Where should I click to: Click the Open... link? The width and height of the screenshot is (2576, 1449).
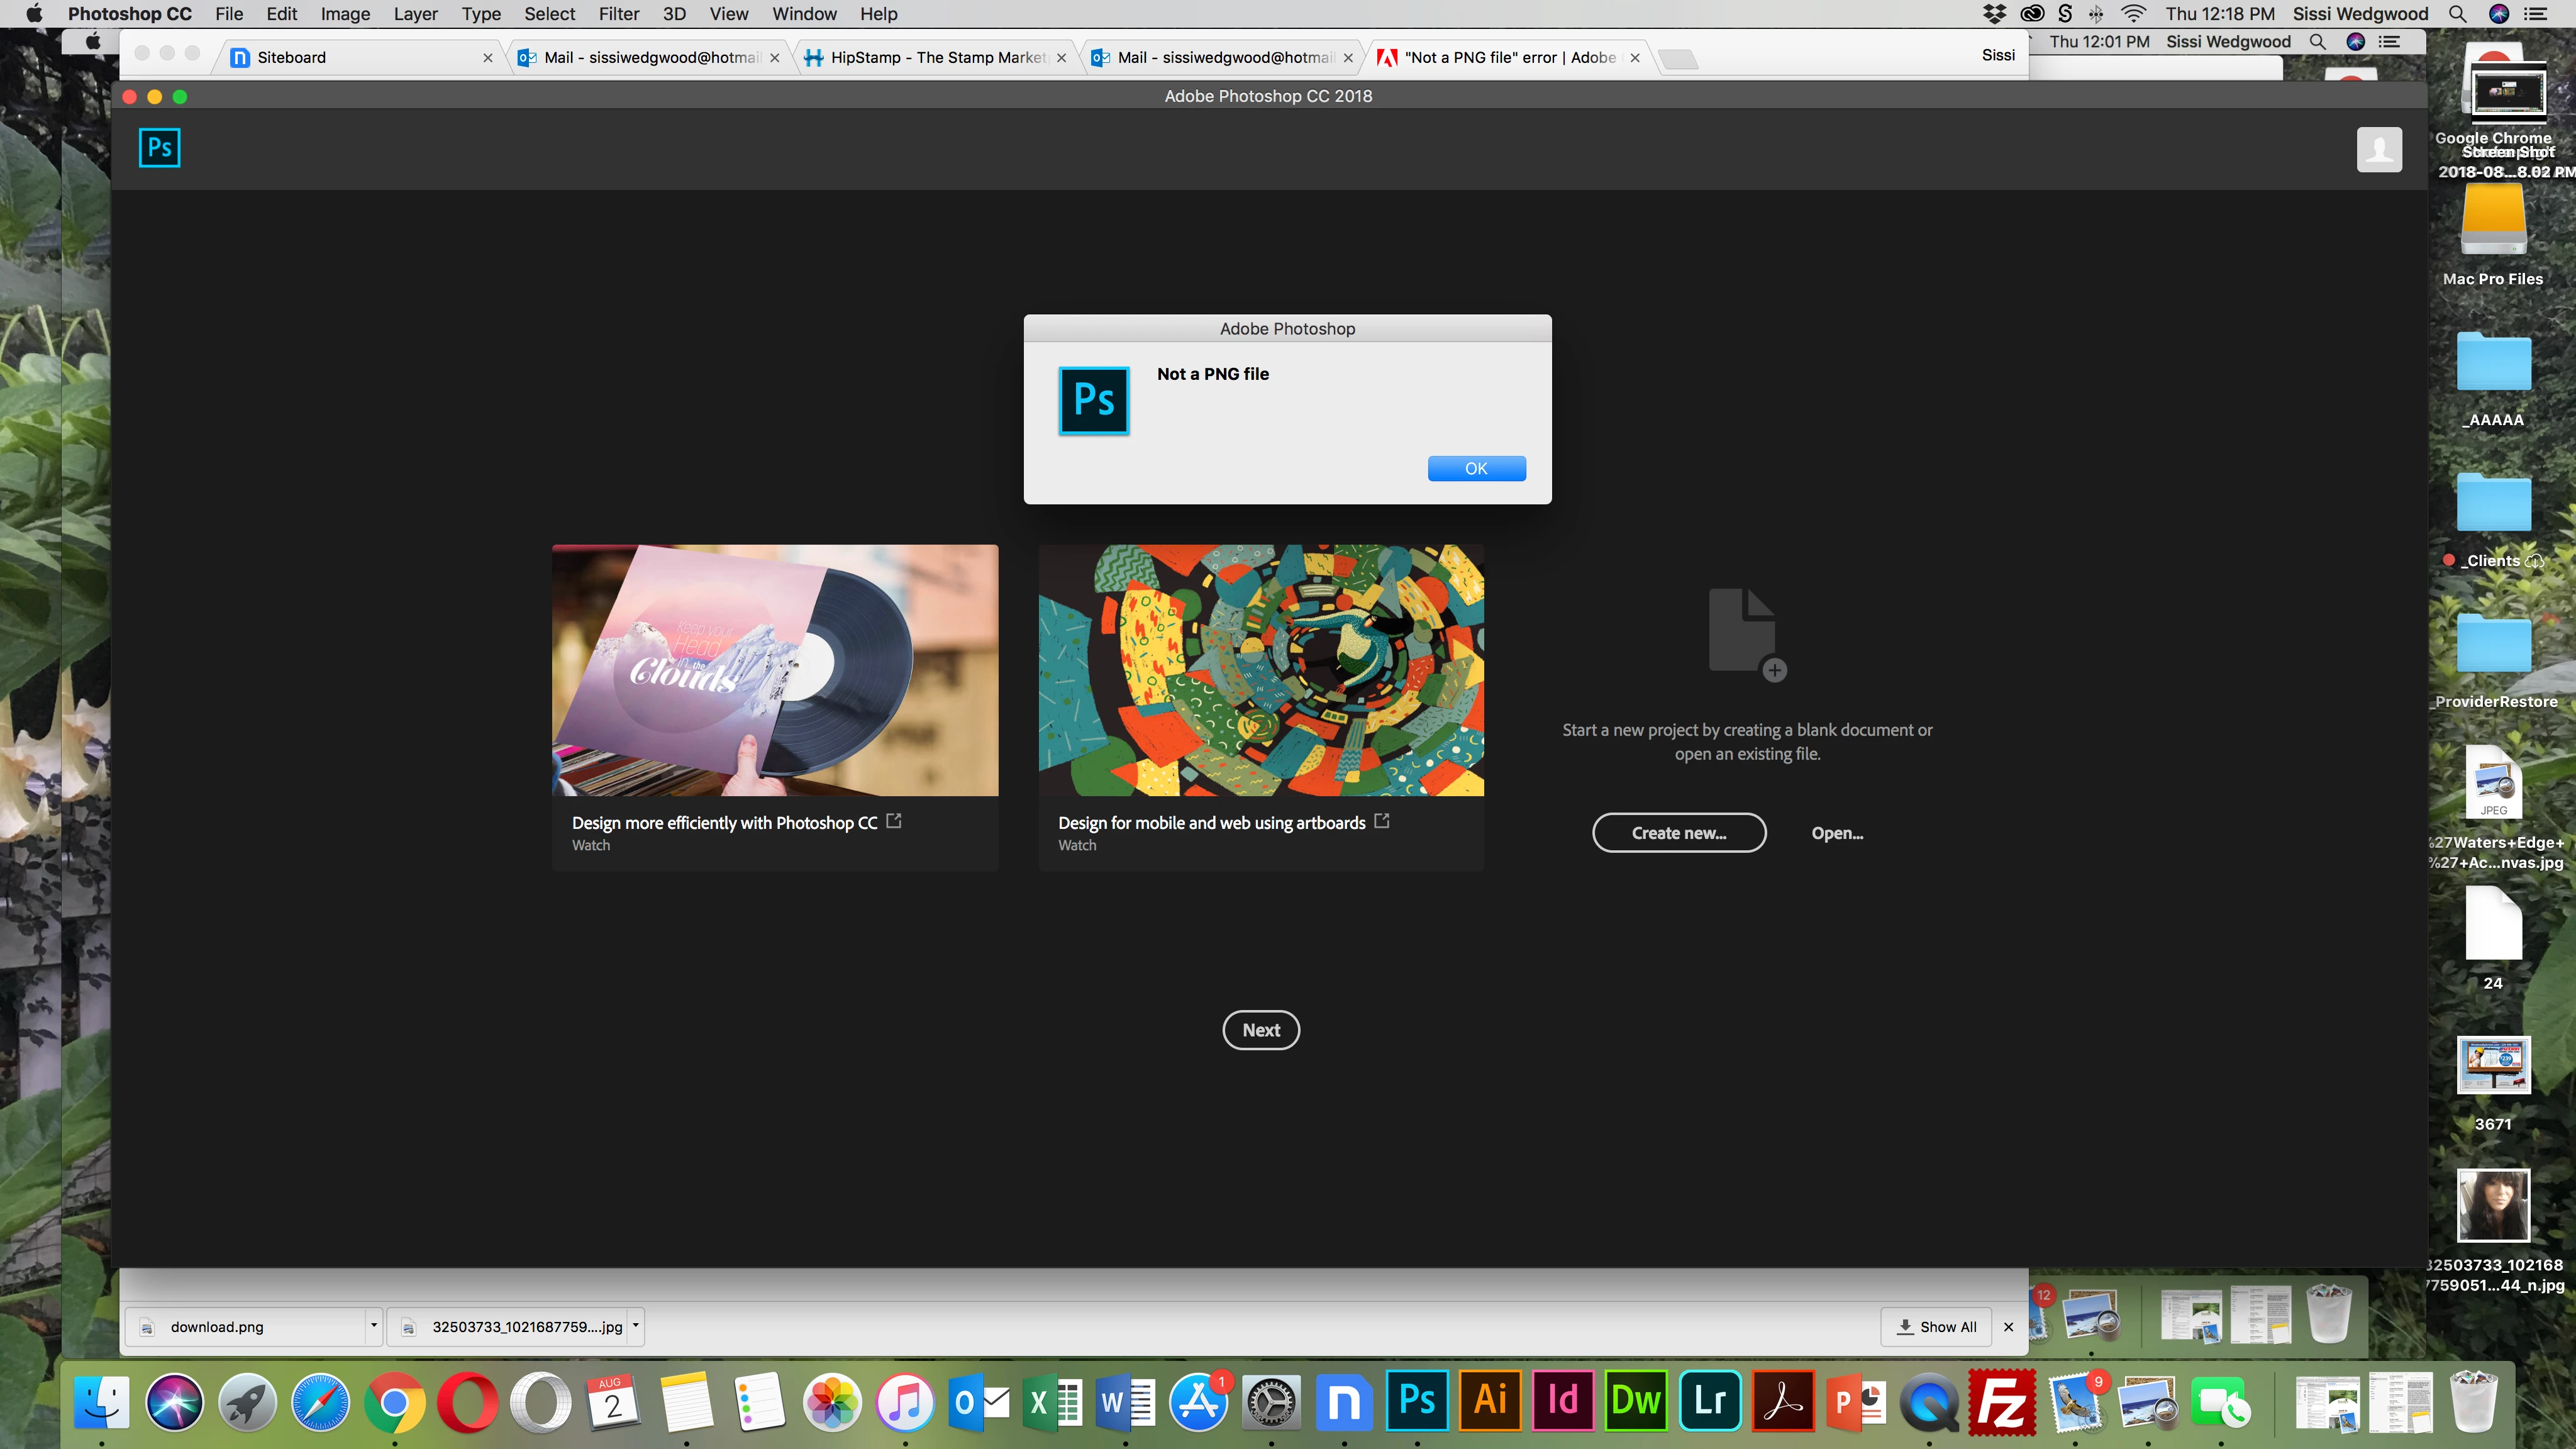(1836, 833)
